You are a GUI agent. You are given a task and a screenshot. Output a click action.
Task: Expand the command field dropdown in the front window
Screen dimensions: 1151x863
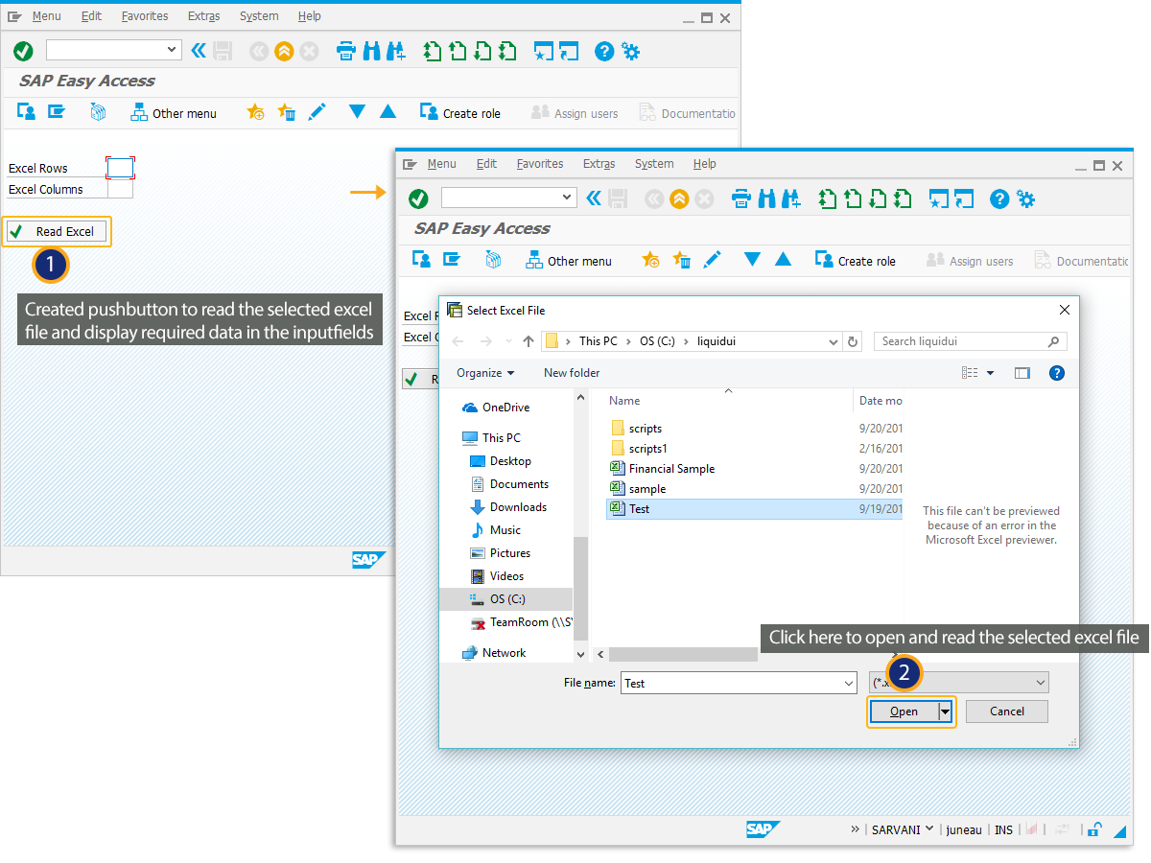click(x=568, y=198)
